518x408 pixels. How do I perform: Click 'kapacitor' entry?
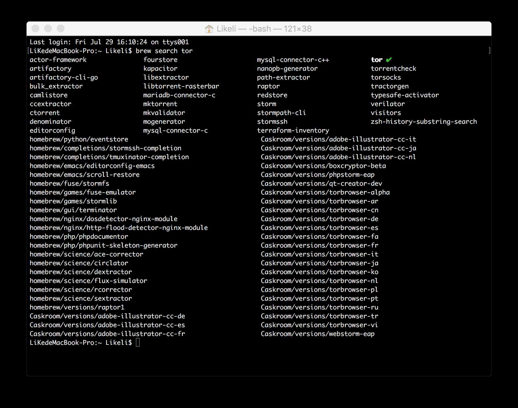point(160,69)
